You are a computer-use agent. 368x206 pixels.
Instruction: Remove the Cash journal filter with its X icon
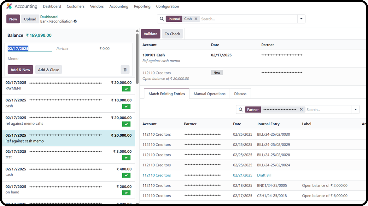click(196, 19)
